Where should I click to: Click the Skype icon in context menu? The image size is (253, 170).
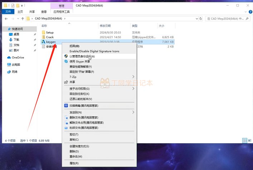pyautogui.click(x=66, y=61)
